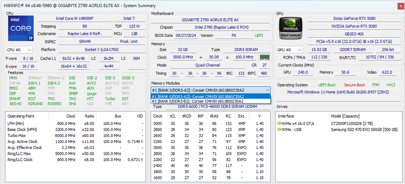Click the tRFC 480 value

tap(263, 73)
